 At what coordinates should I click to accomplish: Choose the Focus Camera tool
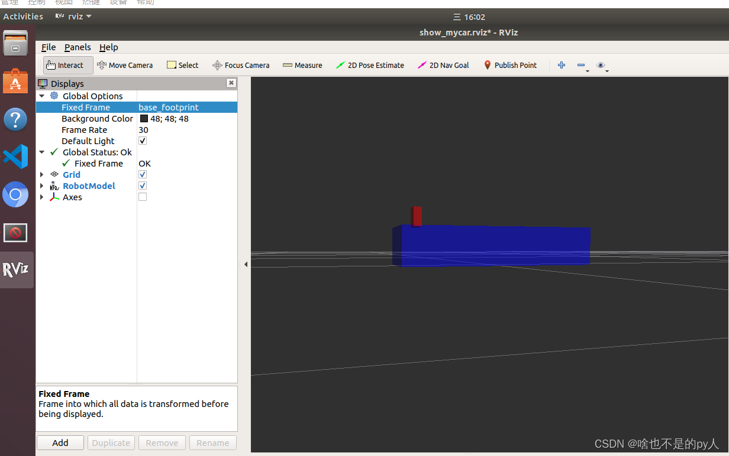tap(240, 65)
